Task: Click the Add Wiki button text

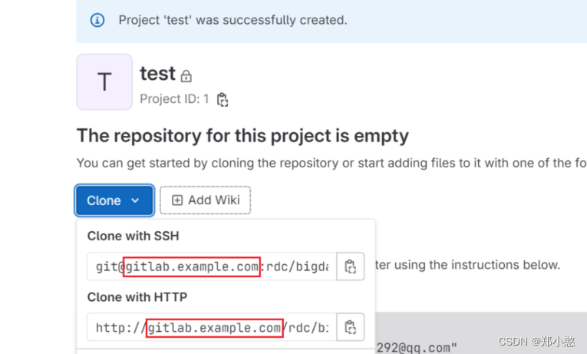Action: coord(214,200)
